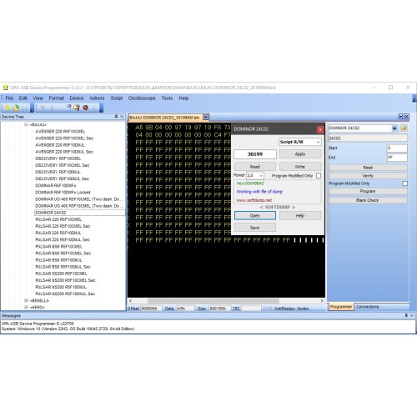
Task: Collapse the BAJAJ tree node
Action: tap(26, 124)
